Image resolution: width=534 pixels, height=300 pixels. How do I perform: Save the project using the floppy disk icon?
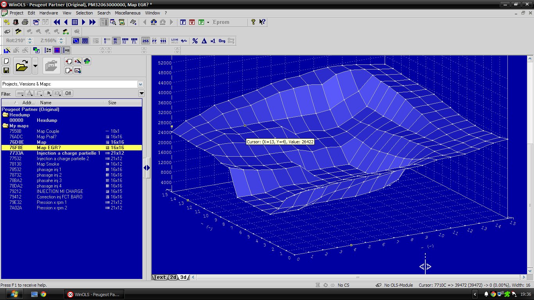point(6,70)
